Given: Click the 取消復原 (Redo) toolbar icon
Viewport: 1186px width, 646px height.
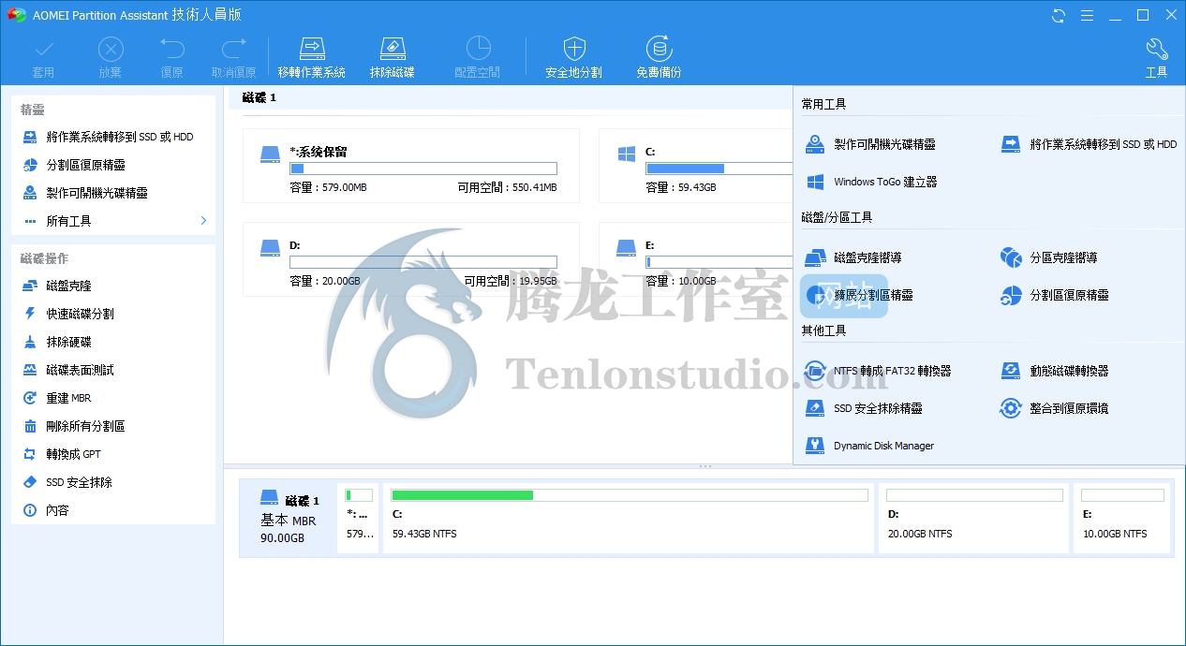Looking at the screenshot, I should (x=233, y=57).
